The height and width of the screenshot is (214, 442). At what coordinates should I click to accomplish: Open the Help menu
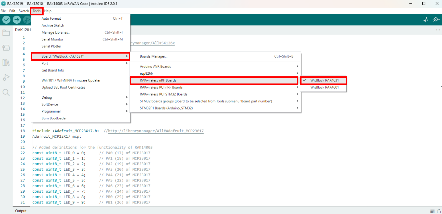click(x=48, y=11)
